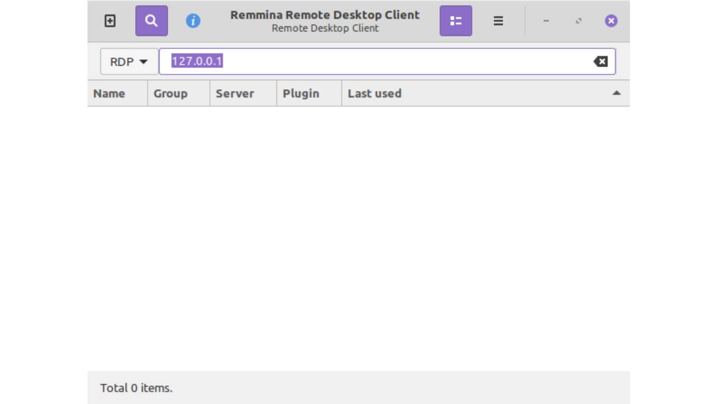
Task: Toggle the search bar magnifier button
Action: coord(151,21)
